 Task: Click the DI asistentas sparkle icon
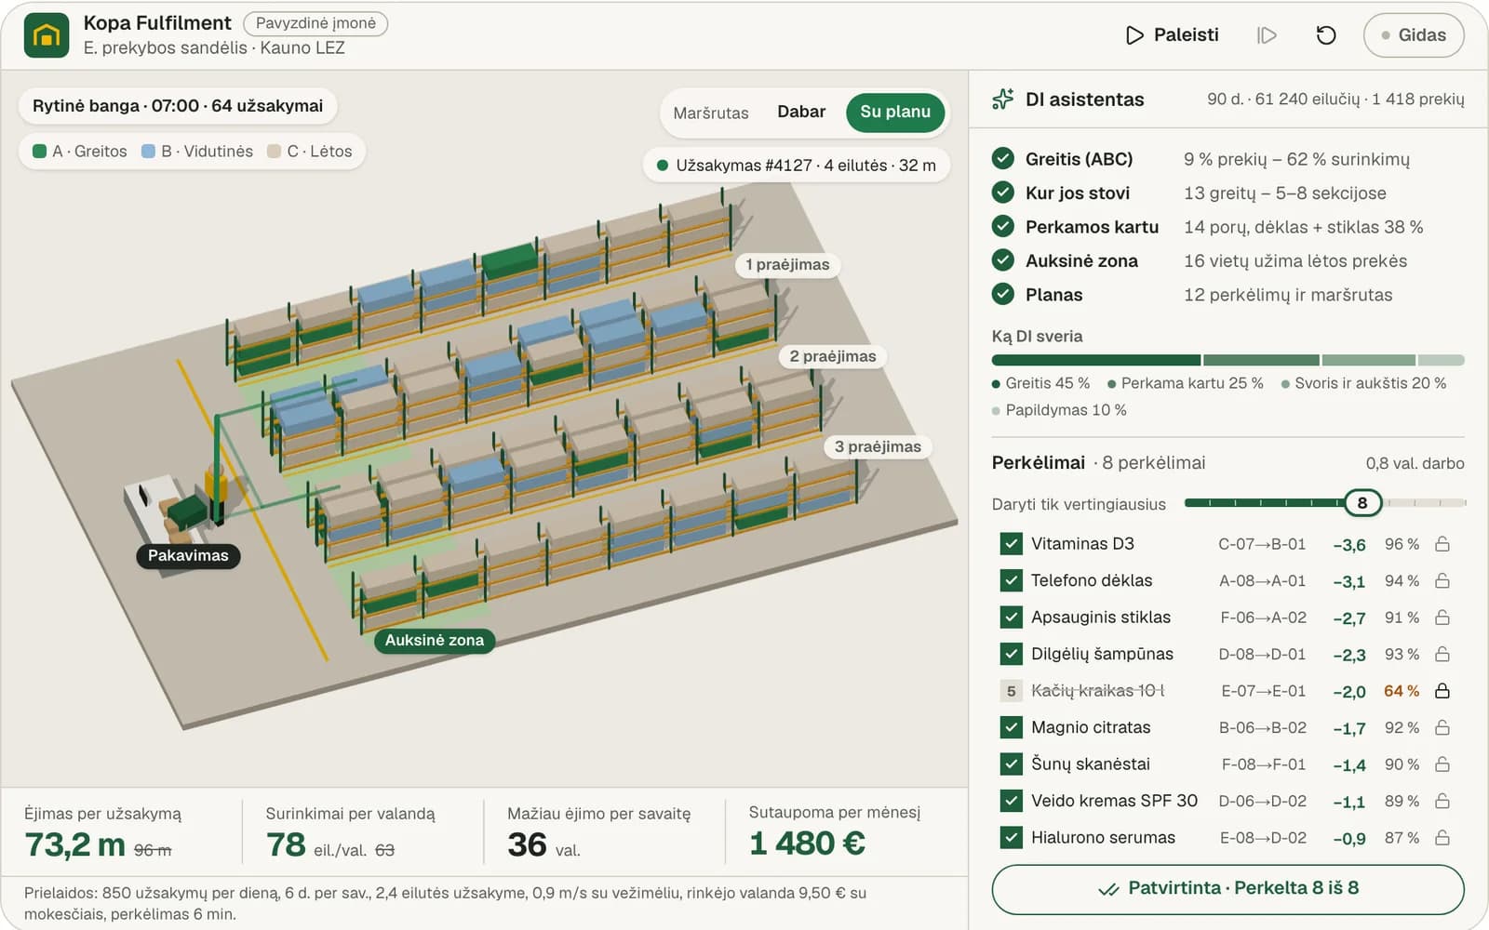(1002, 99)
